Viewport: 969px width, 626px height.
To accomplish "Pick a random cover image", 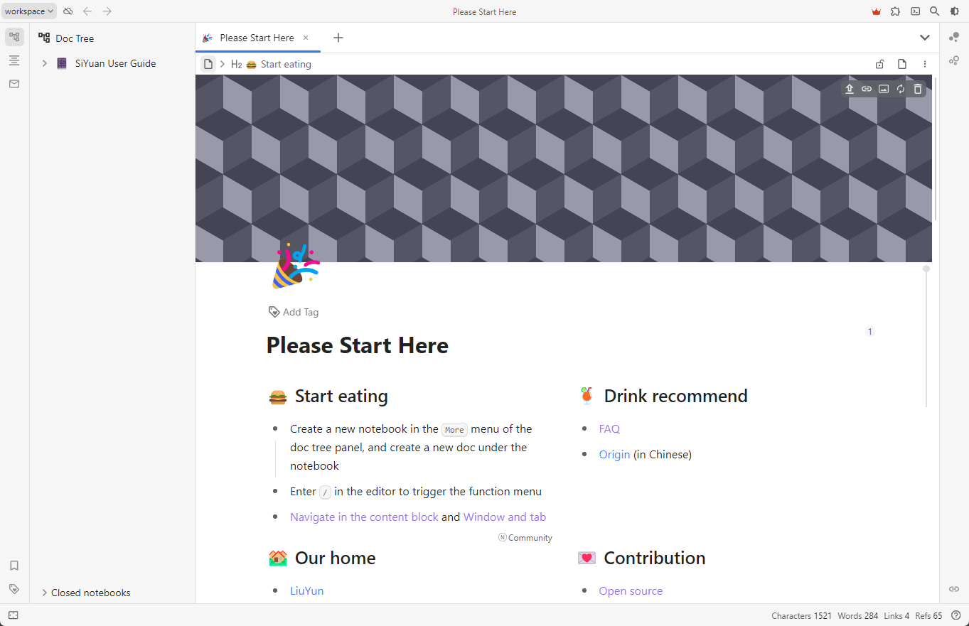I will pyautogui.click(x=901, y=89).
